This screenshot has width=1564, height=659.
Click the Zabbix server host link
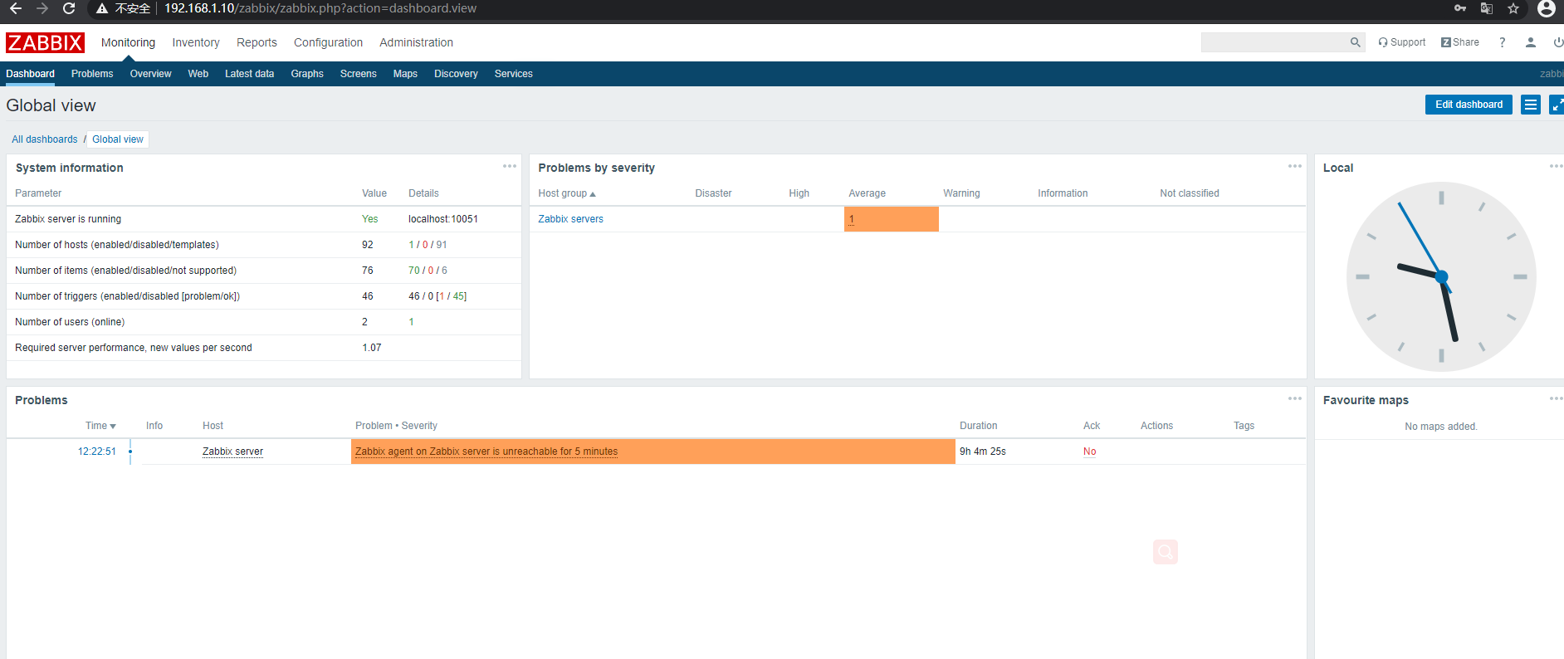point(232,452)
